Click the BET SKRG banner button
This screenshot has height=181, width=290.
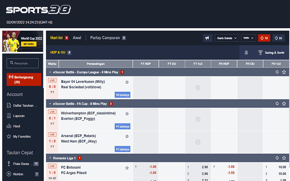[x=29, y=44]
